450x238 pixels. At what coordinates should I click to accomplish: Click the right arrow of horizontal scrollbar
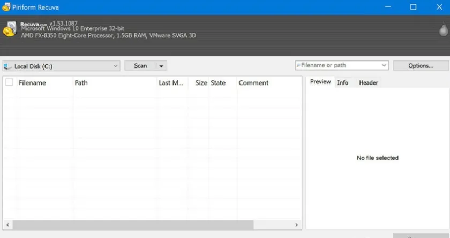tap(297, 225)
